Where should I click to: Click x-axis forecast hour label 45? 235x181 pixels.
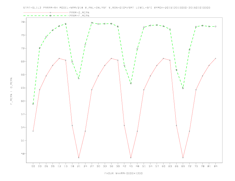[x=131, y=166]
